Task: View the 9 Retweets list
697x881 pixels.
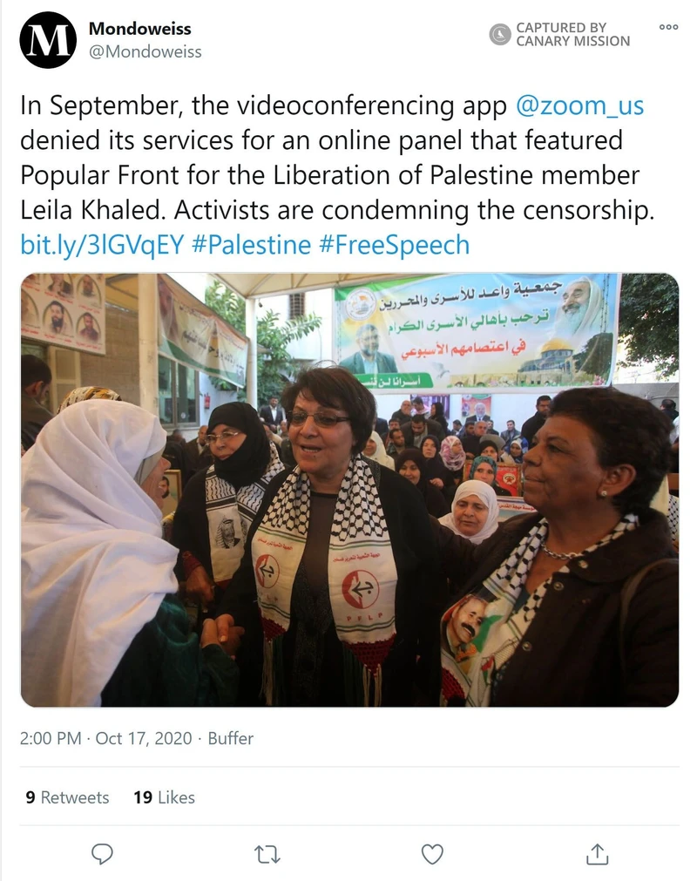Action: (x=67, y=797)
